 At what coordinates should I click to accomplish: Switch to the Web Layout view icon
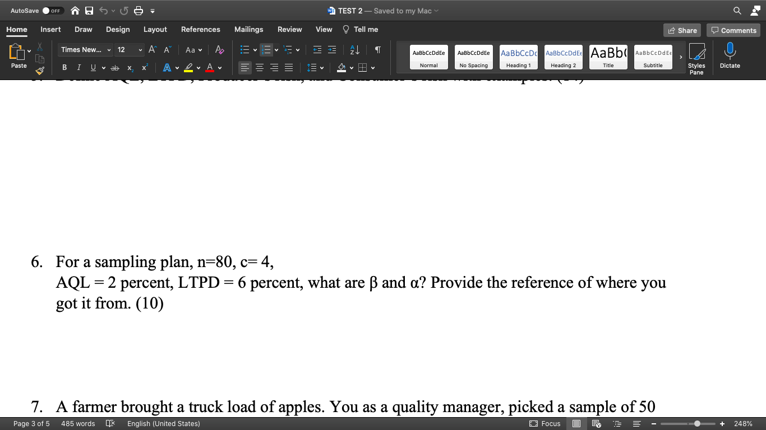click(596, 424)
